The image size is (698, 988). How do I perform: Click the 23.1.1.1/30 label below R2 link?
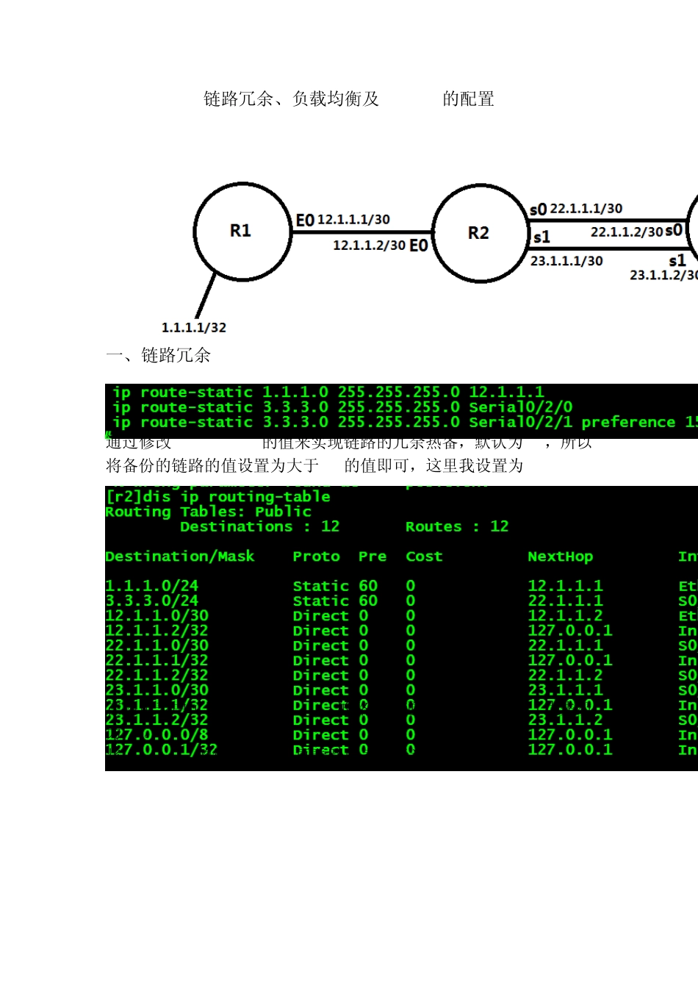[x=566, y=260]
